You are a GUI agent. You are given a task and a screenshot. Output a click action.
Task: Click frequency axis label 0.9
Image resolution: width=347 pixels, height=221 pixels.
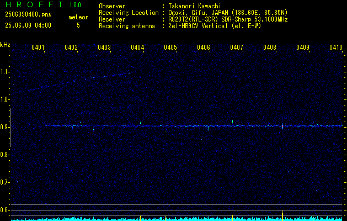4,127
